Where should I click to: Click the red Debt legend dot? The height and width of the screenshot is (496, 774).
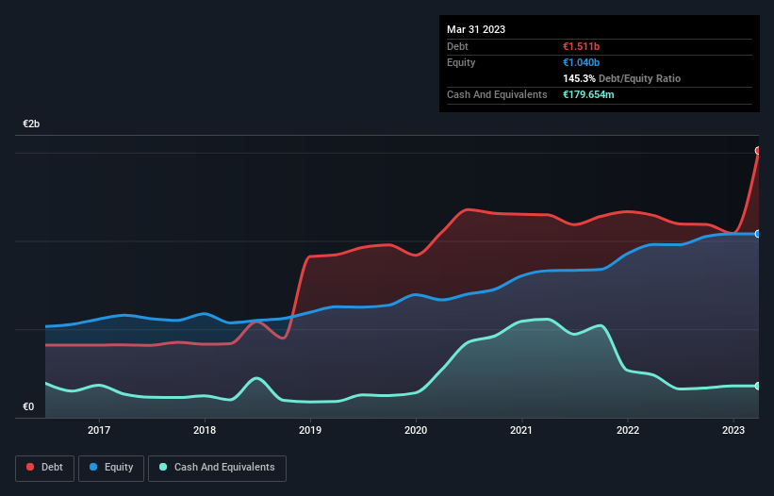pos(30,467)
